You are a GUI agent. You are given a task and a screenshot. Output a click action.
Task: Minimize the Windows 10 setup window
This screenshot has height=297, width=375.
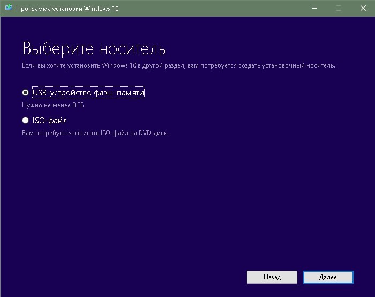tap(314, 9)
